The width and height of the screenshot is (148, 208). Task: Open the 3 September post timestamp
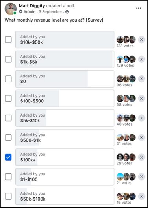pyautogui.click(x=50, y=12)
